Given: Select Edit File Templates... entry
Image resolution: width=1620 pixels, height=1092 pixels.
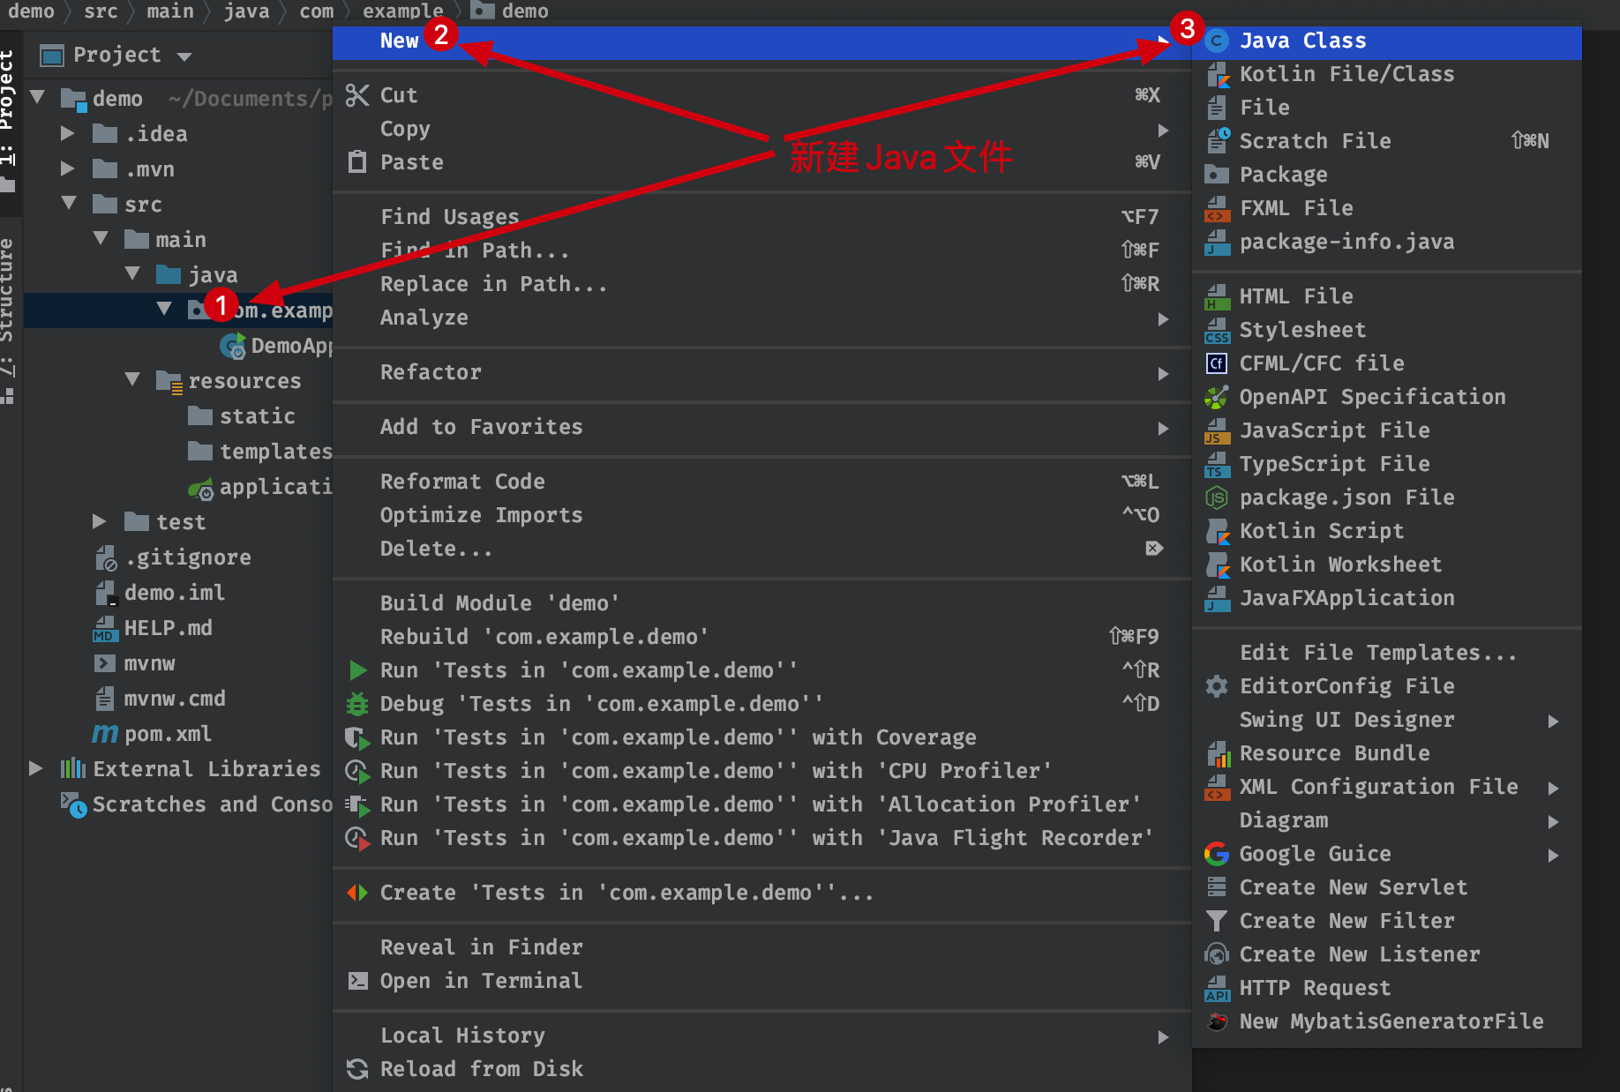Looking at the screenshot, I should click(x=1387, y=653).
